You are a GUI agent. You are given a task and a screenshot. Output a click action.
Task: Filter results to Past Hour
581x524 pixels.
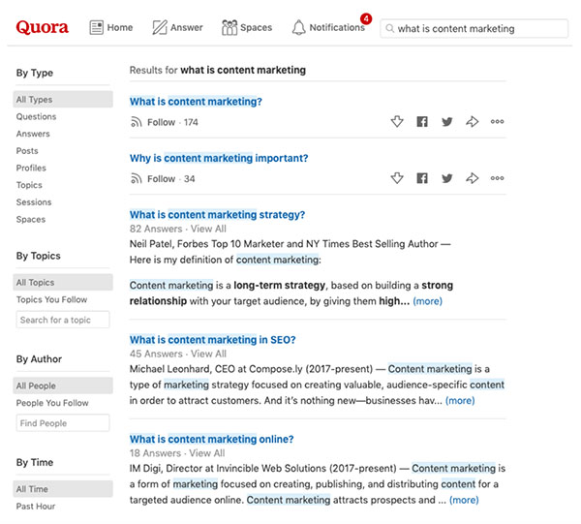(x=36, y=507)
